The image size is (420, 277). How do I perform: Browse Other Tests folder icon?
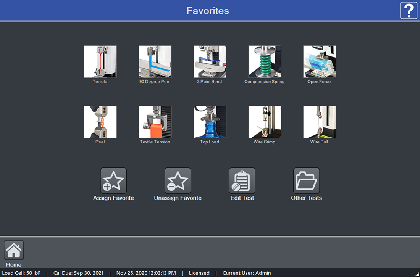[x=306, y=181]
